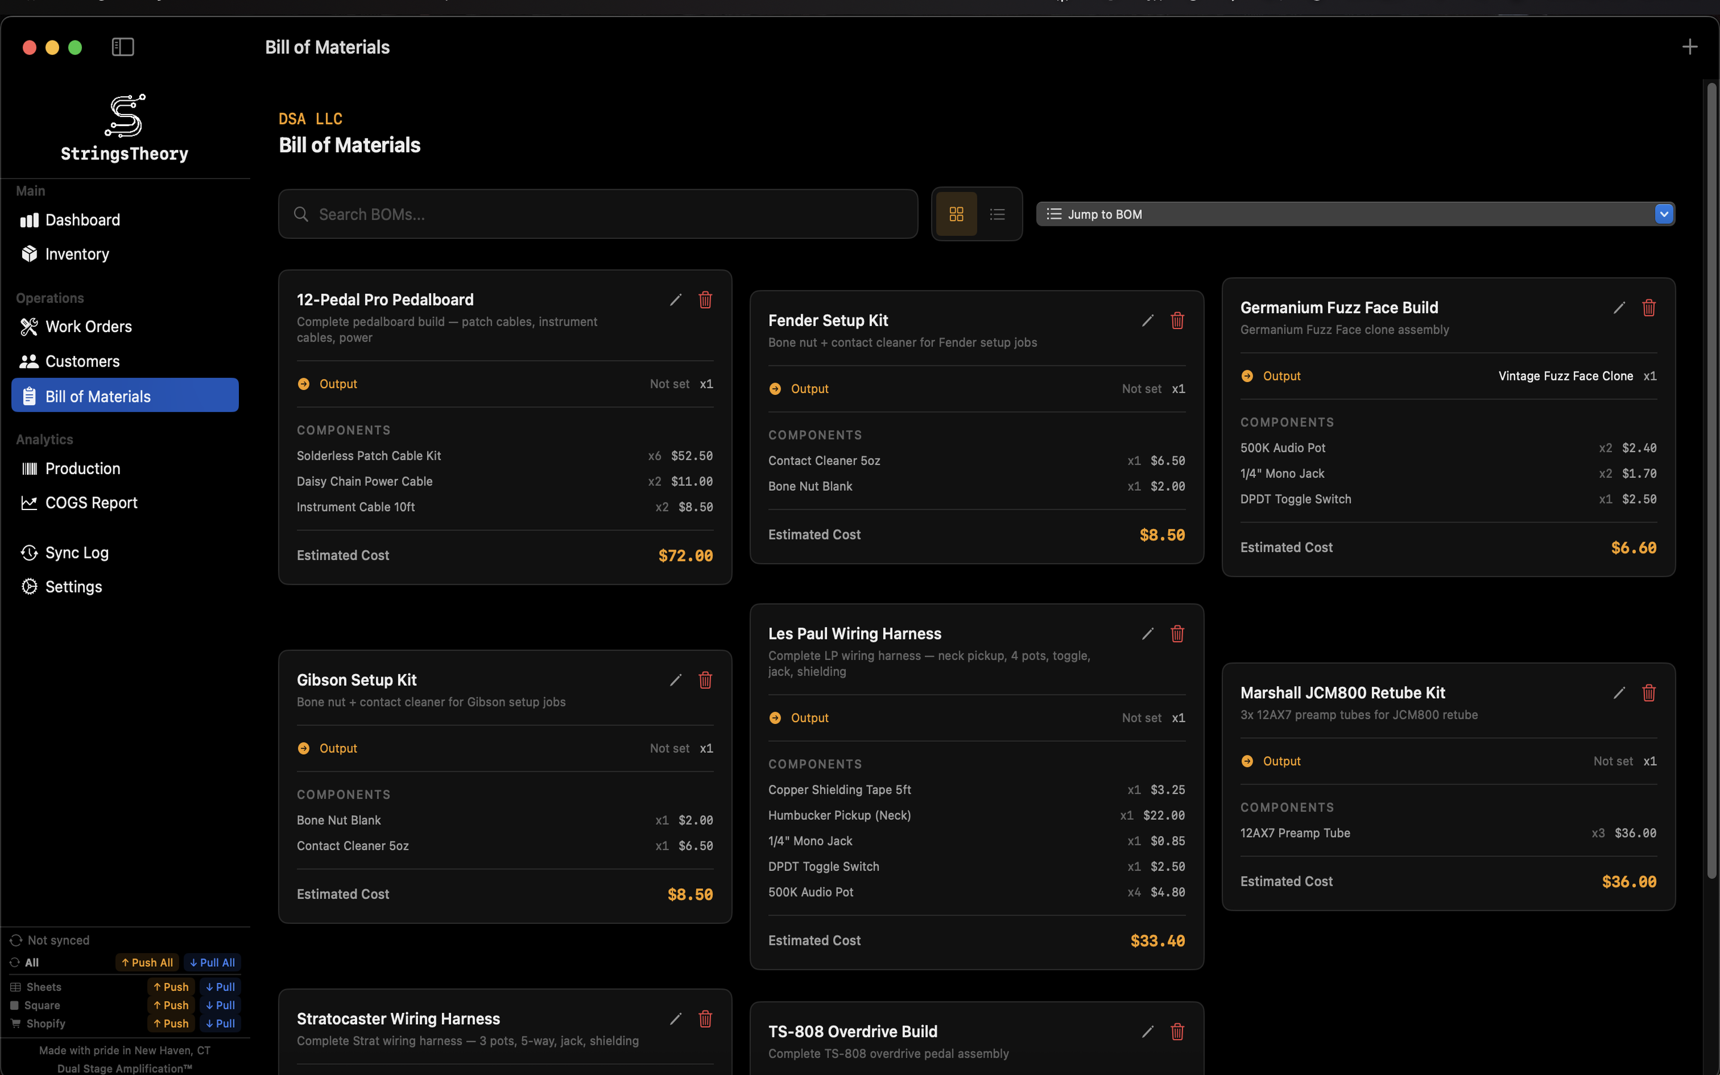Click the blue chevron of Jump to BOM
The image size is (1720, 1075).
(1663, 214)
